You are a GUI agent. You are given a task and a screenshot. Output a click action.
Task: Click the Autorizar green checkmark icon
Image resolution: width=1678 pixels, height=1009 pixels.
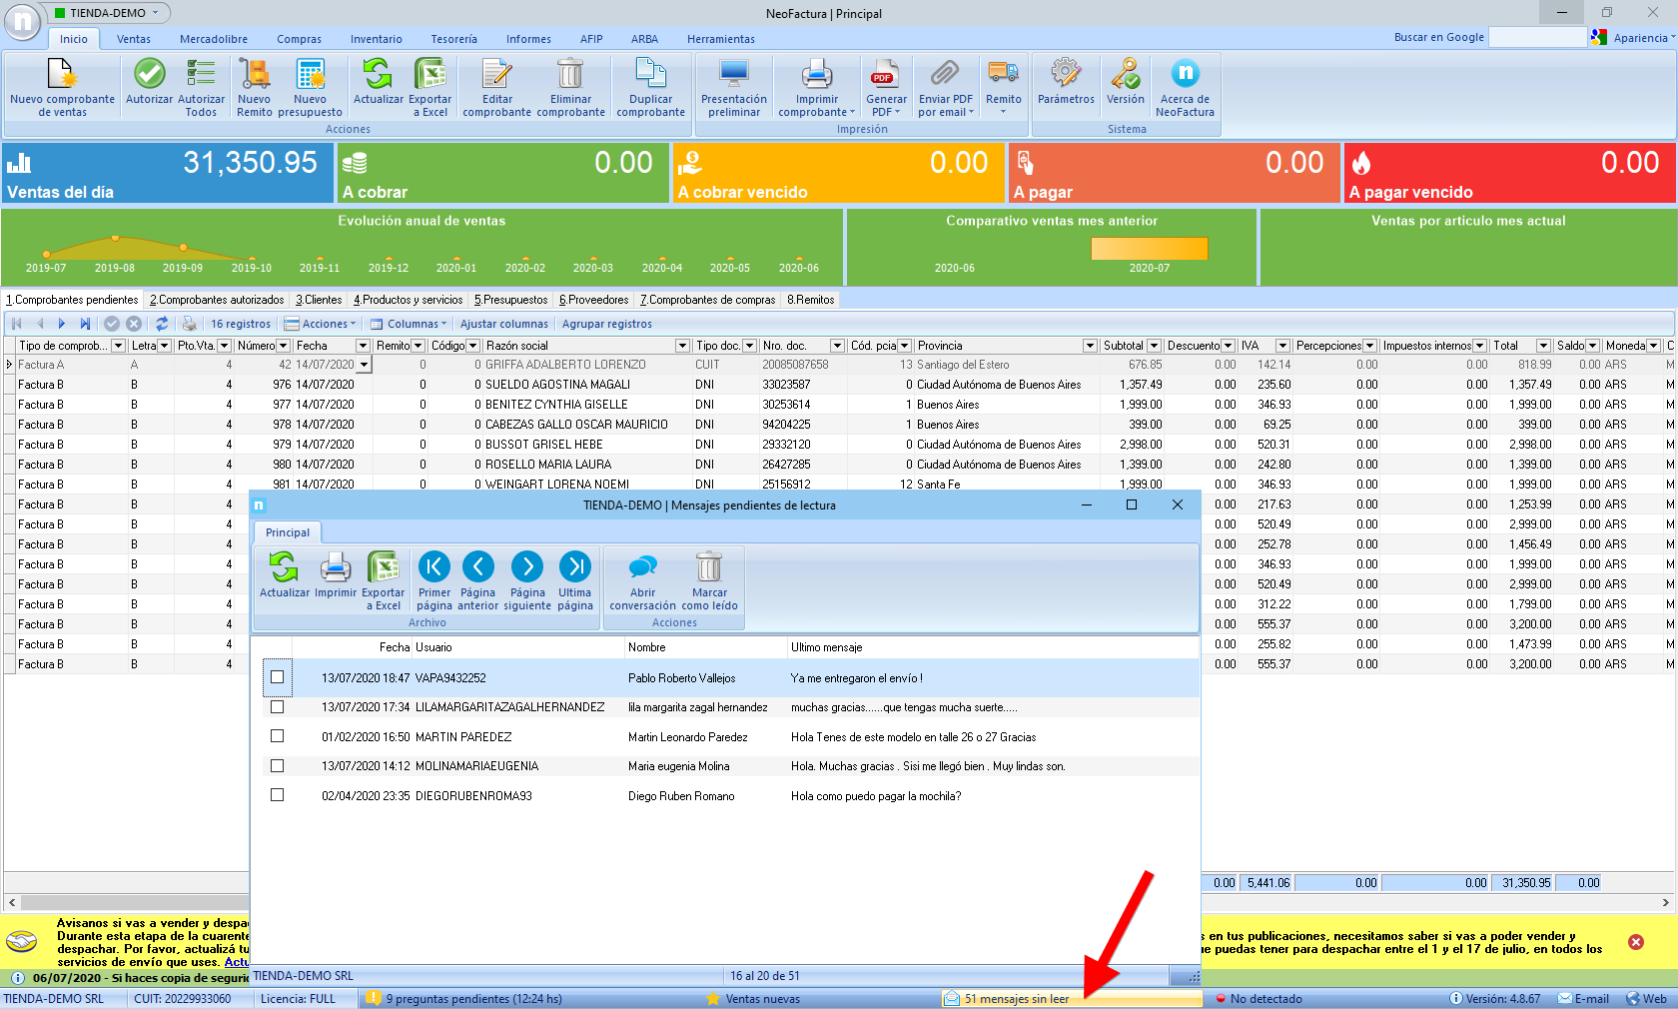(x=149, y=75)
